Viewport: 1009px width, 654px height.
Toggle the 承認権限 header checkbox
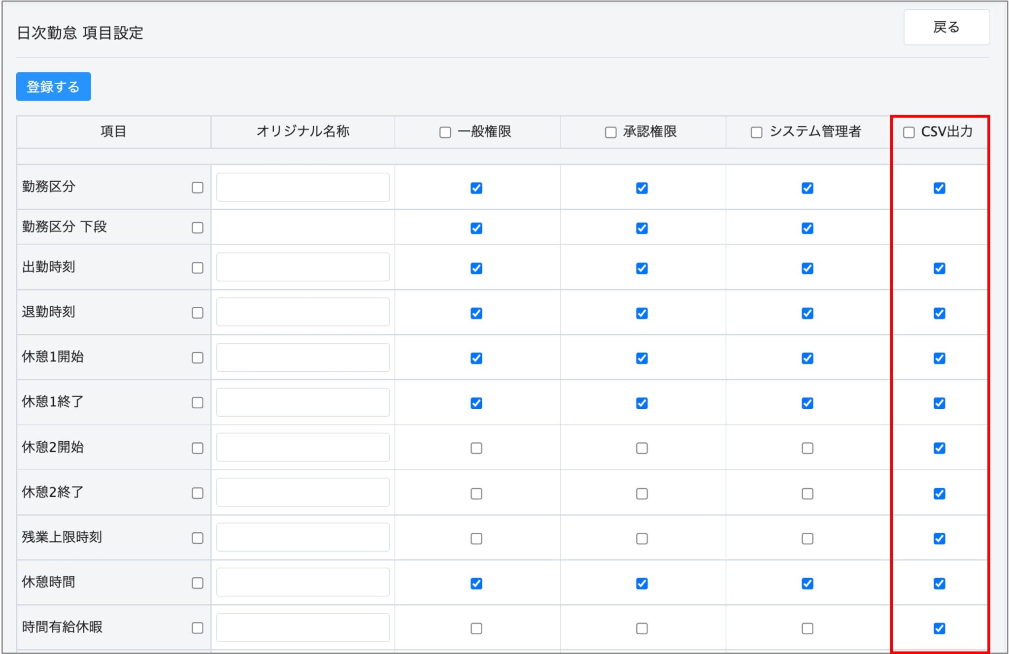pyautogui.click(x=610, y=132)
